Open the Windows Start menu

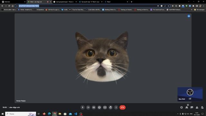click(x=3, y=114)
